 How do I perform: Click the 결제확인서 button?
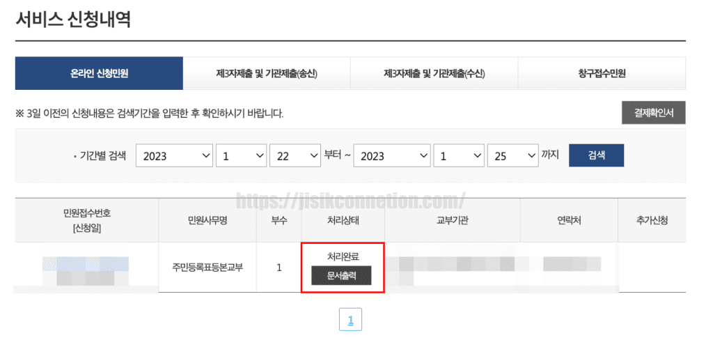653,113
